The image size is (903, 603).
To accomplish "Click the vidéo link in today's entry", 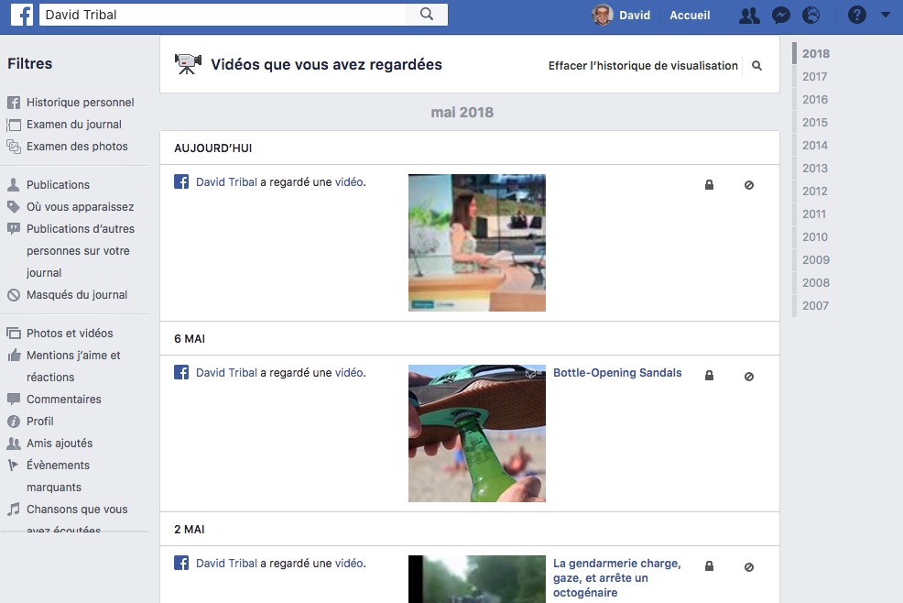I will (349, 182).
